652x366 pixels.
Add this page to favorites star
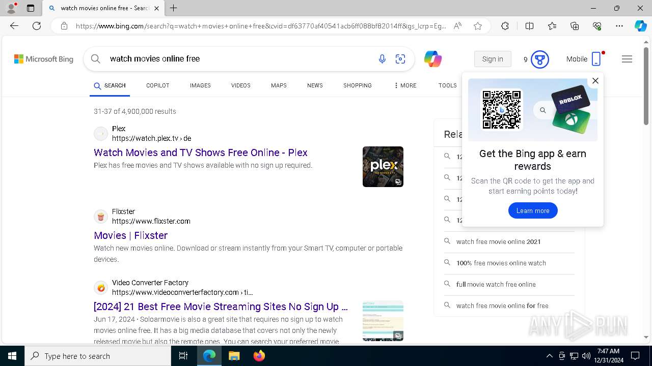click(478, 26)
